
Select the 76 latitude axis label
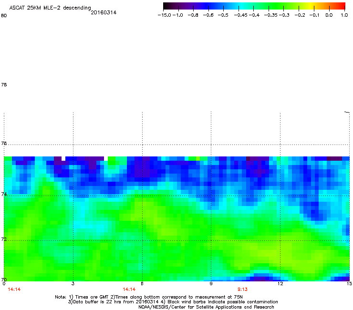pos(4,143)
